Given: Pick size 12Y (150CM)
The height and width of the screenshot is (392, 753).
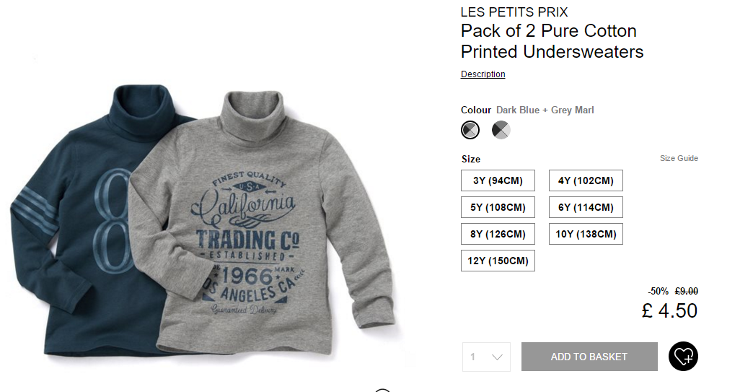Looking at the screenshot, I should [x=498, y=261].
